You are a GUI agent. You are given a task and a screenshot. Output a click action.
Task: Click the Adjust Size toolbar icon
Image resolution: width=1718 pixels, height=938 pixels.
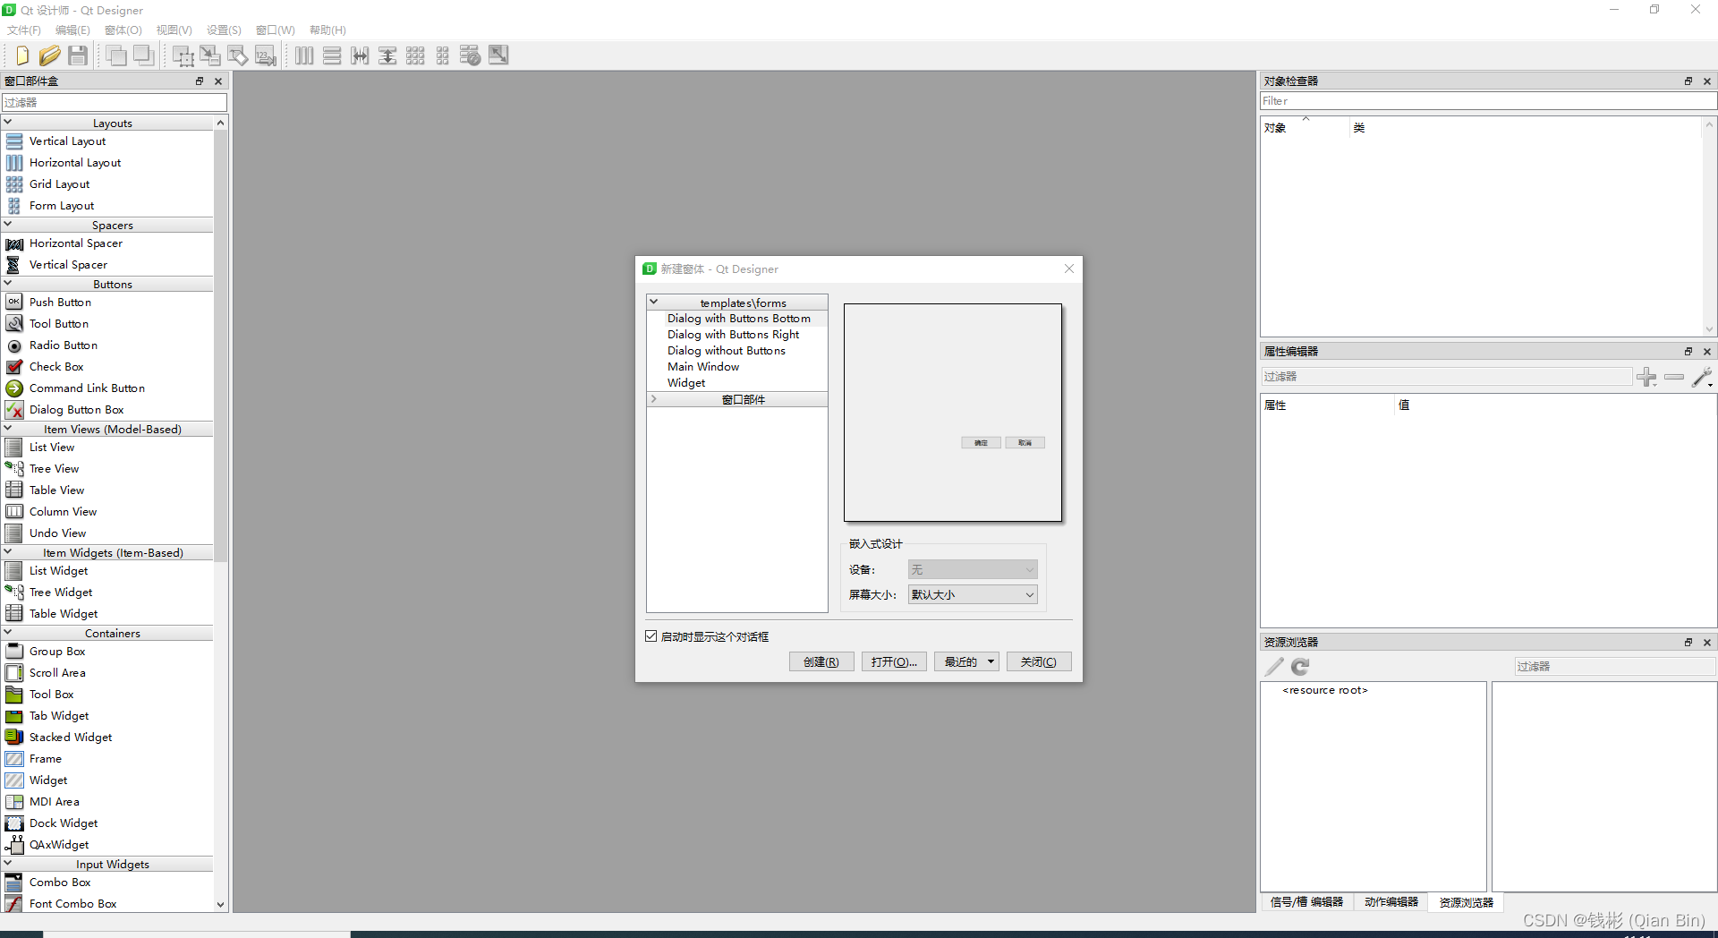point(498,55)
